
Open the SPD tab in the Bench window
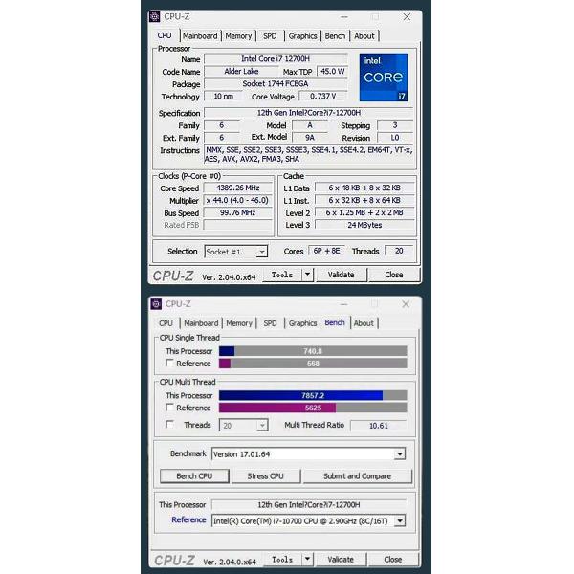point(271,323)
